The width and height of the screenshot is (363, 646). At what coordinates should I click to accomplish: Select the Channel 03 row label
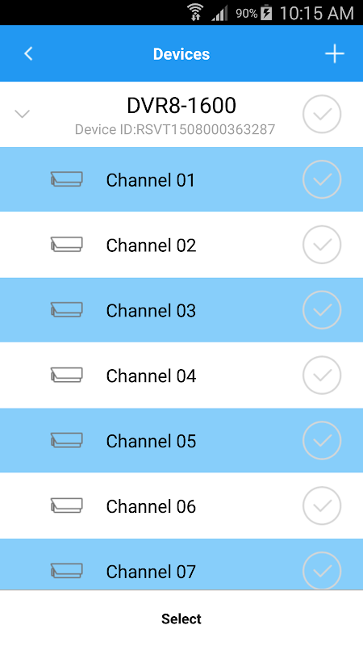tap(151, 310)
